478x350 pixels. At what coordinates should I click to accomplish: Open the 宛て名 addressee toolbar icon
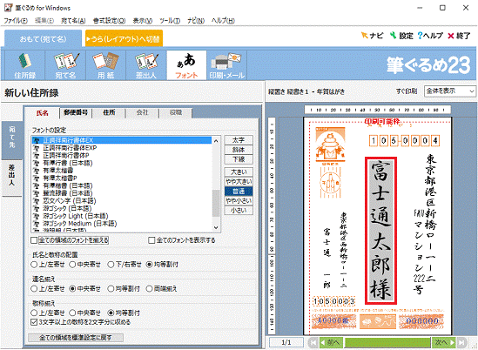pyautogui.click(x=65, y=65)
